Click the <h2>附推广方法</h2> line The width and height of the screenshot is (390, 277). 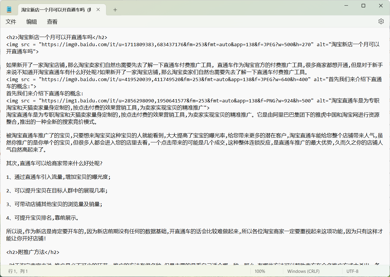33,252
